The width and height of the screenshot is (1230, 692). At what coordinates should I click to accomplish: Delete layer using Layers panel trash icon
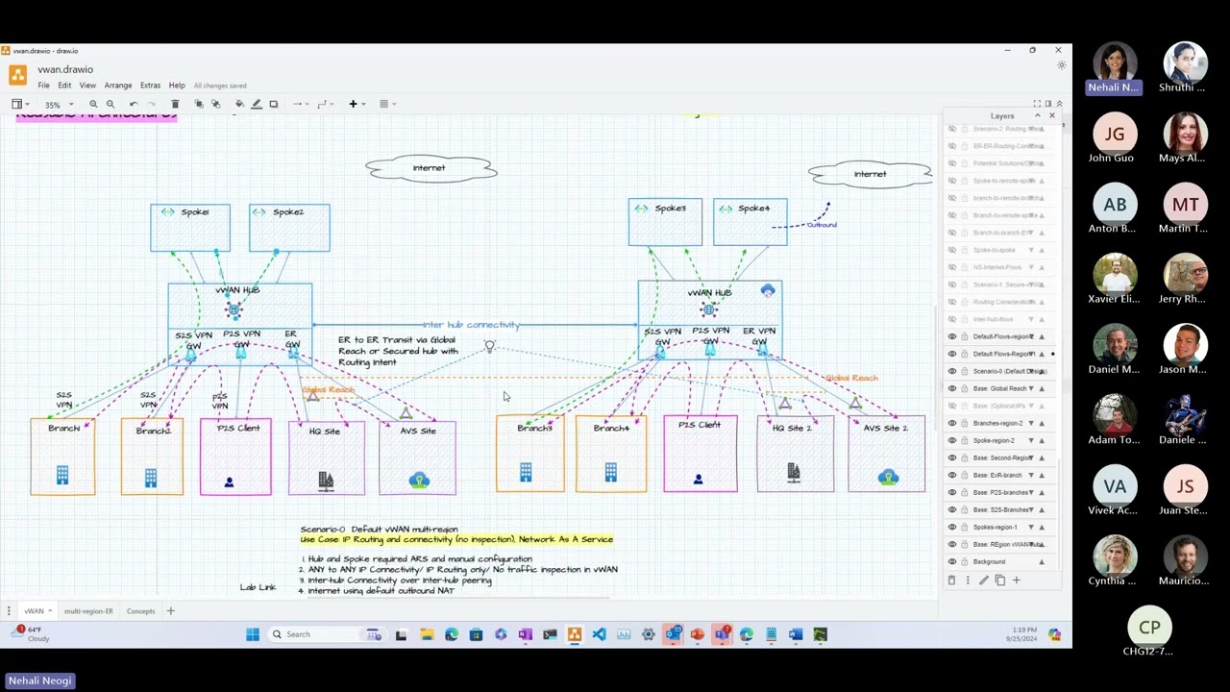(x=952, y=581)
